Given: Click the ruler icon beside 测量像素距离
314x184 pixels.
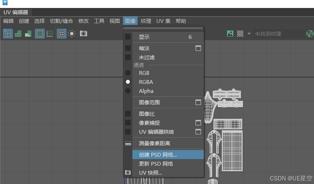Looking at the screenshot, I should point(128,143).
